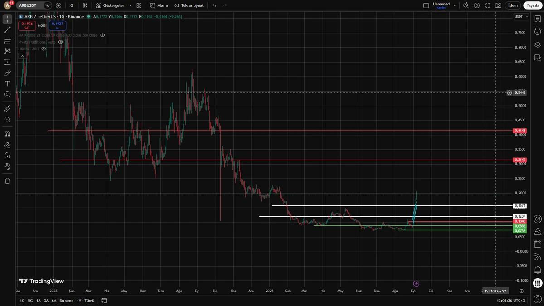
Task: Toggle stay in drawing mode
Action: [x=7, y=145]
